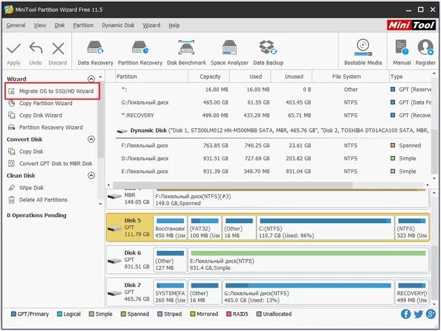Start Migrate OS to SSD/HD Wizard
Screen dimensions: 441x331
[x=52, y=91]
